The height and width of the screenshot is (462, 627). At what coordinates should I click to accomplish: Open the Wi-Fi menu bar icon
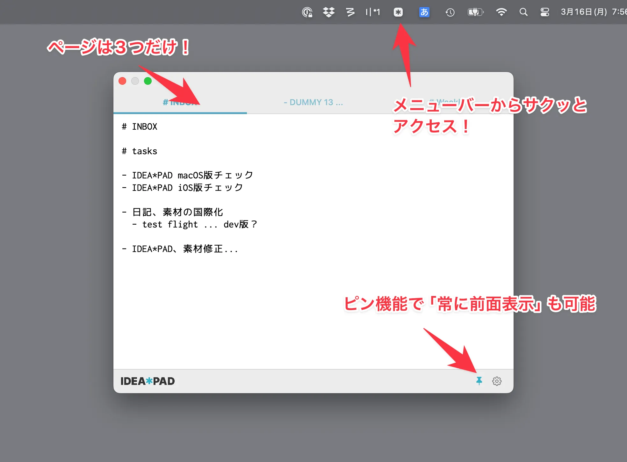point(501,12)
